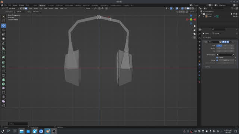Viewport: 239px width, 134px height.
Task: Open the File menu
Action: click(5, 5)
